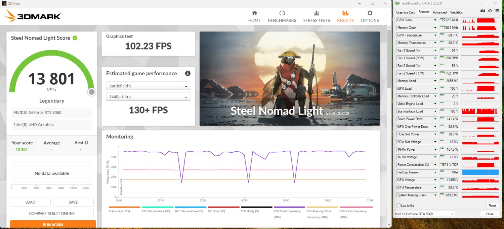Click the 3DMark app icon in title bar

(x=4, y=3)
